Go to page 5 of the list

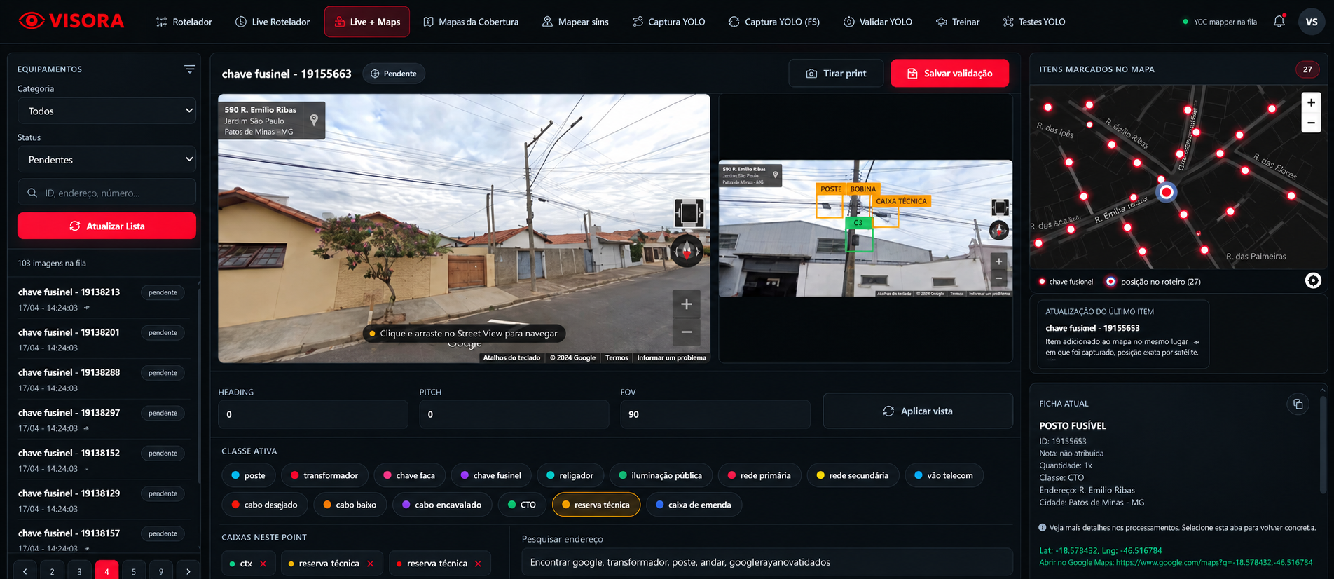click(x=134, y=571)
